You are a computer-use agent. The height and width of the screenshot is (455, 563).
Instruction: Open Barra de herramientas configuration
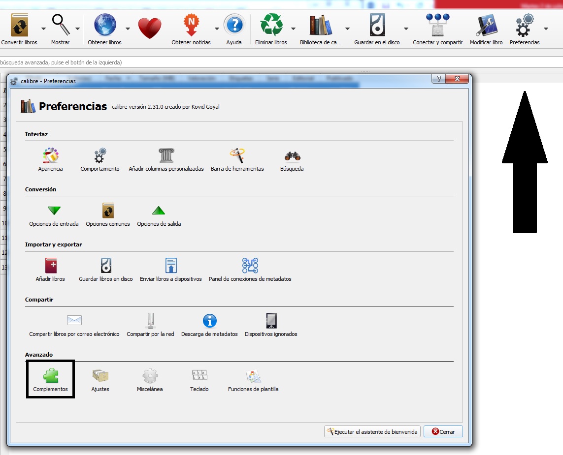click(x=237, y=156)
